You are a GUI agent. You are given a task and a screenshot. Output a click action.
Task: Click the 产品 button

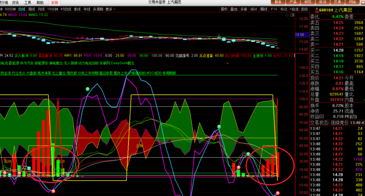point(293,2)
